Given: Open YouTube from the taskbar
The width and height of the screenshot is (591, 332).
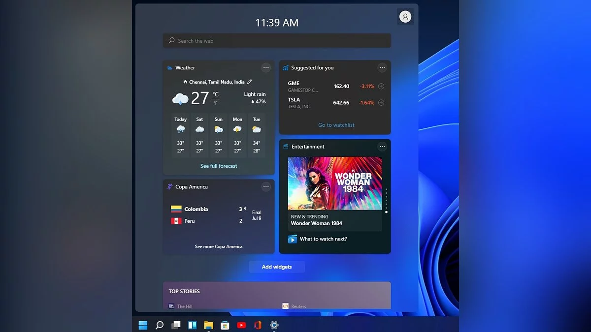Looking at the screenshot, I should 241,325.
